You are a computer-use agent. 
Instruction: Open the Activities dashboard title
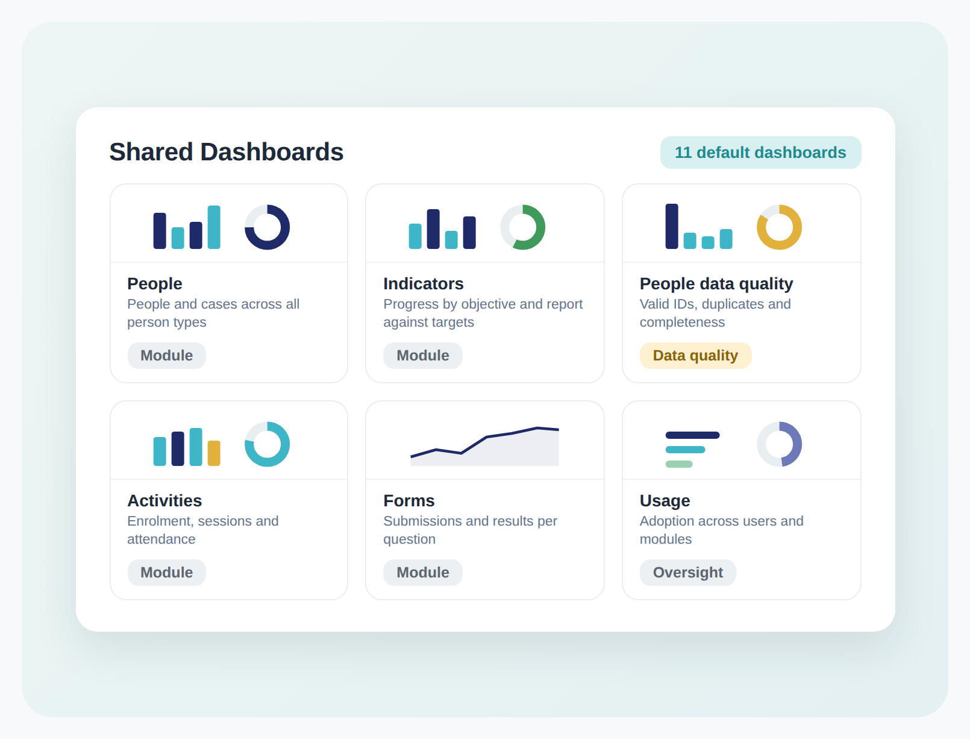[164, 501]
